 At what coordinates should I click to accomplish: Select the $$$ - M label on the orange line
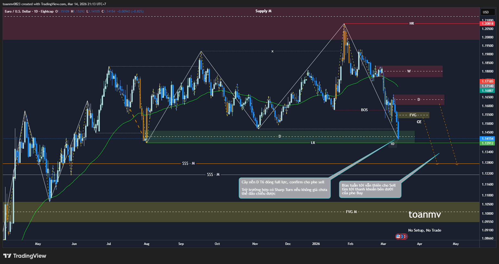(188, 163)
